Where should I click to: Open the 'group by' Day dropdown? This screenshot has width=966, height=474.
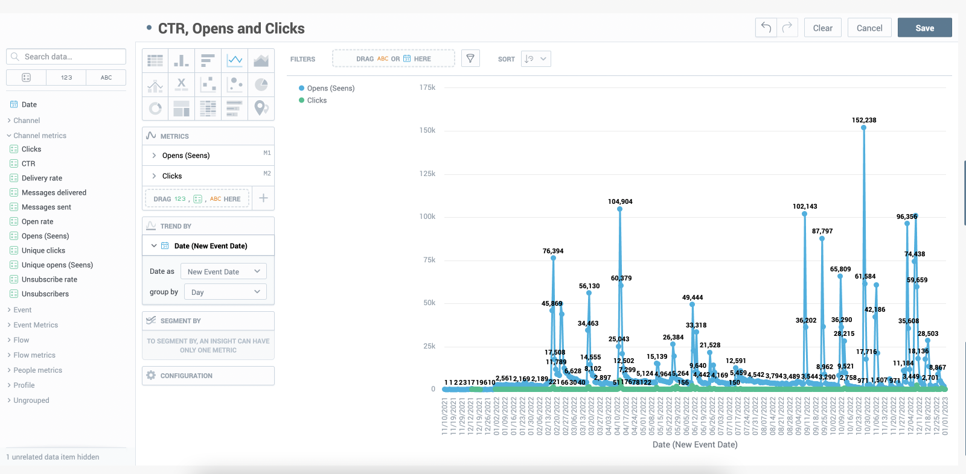pyautogui.click(x=225, y=292)
